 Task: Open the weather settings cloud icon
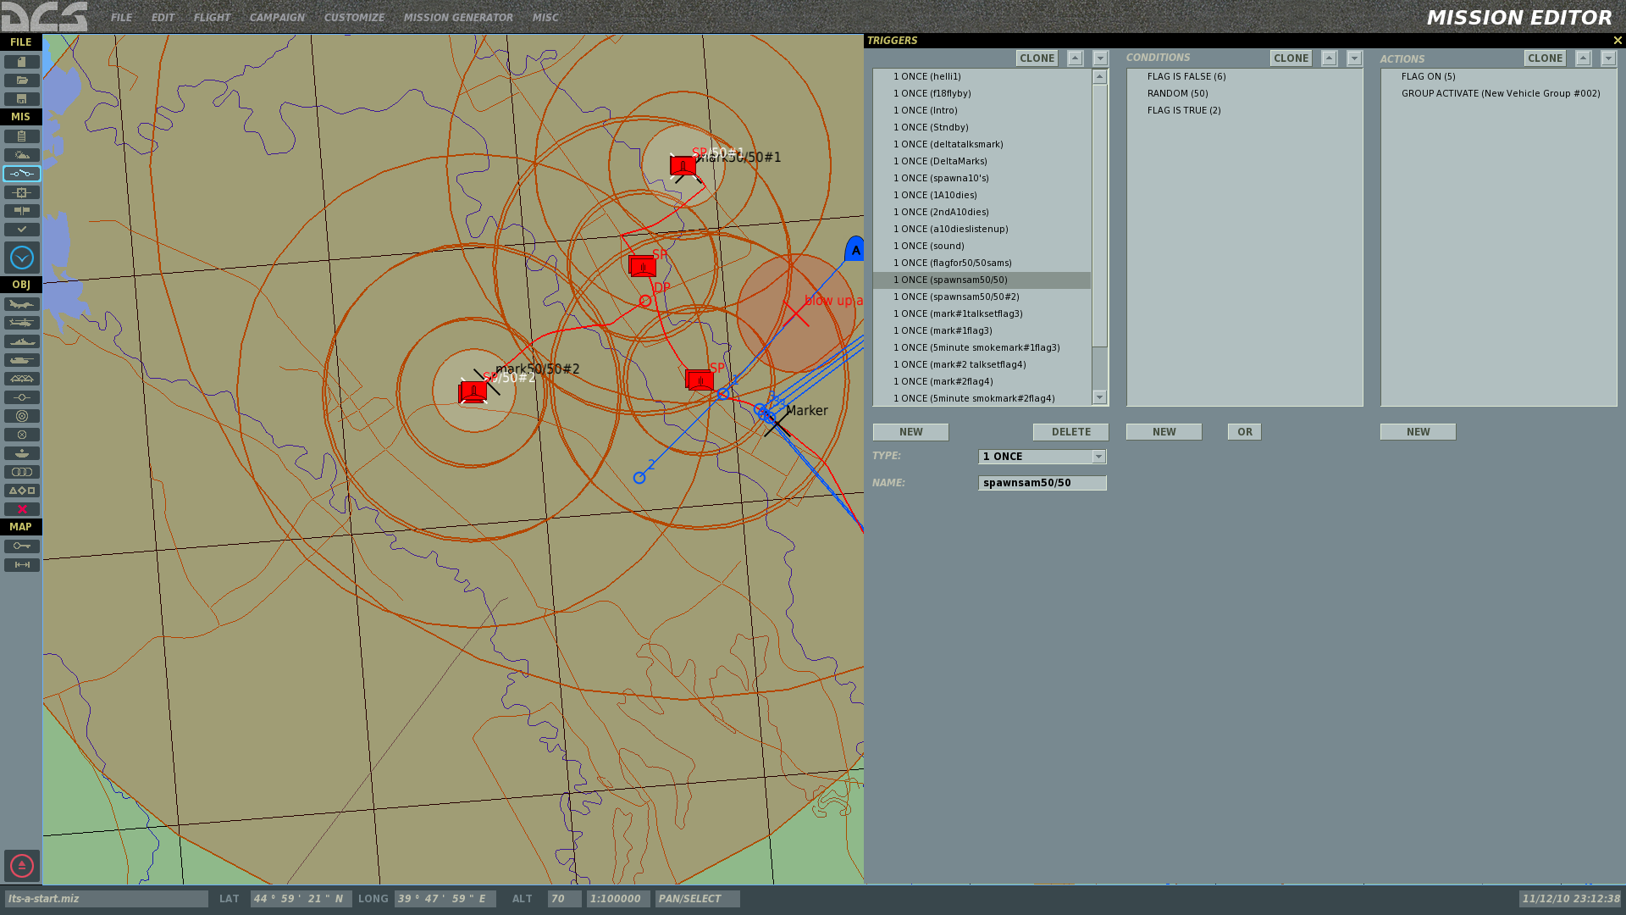[x=22, y=155]
